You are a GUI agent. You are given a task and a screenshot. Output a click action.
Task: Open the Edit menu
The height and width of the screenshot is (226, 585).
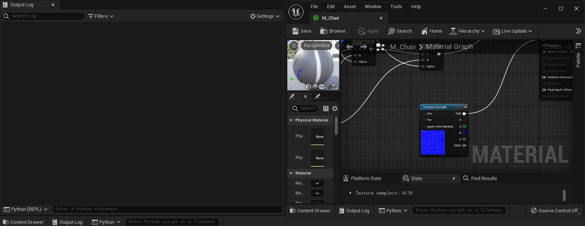click(x=331, y=7)
